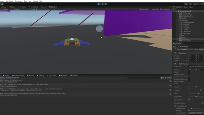Switch to the Timeline tab
This screenshot has width=204, height=115.
pos(74,75)
